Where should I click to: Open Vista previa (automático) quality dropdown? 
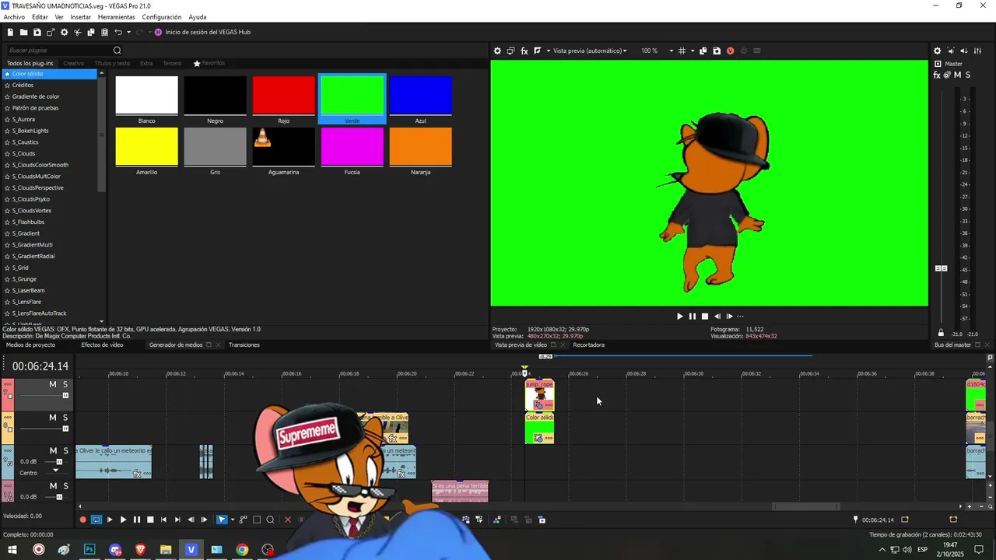tap(590, 51)
